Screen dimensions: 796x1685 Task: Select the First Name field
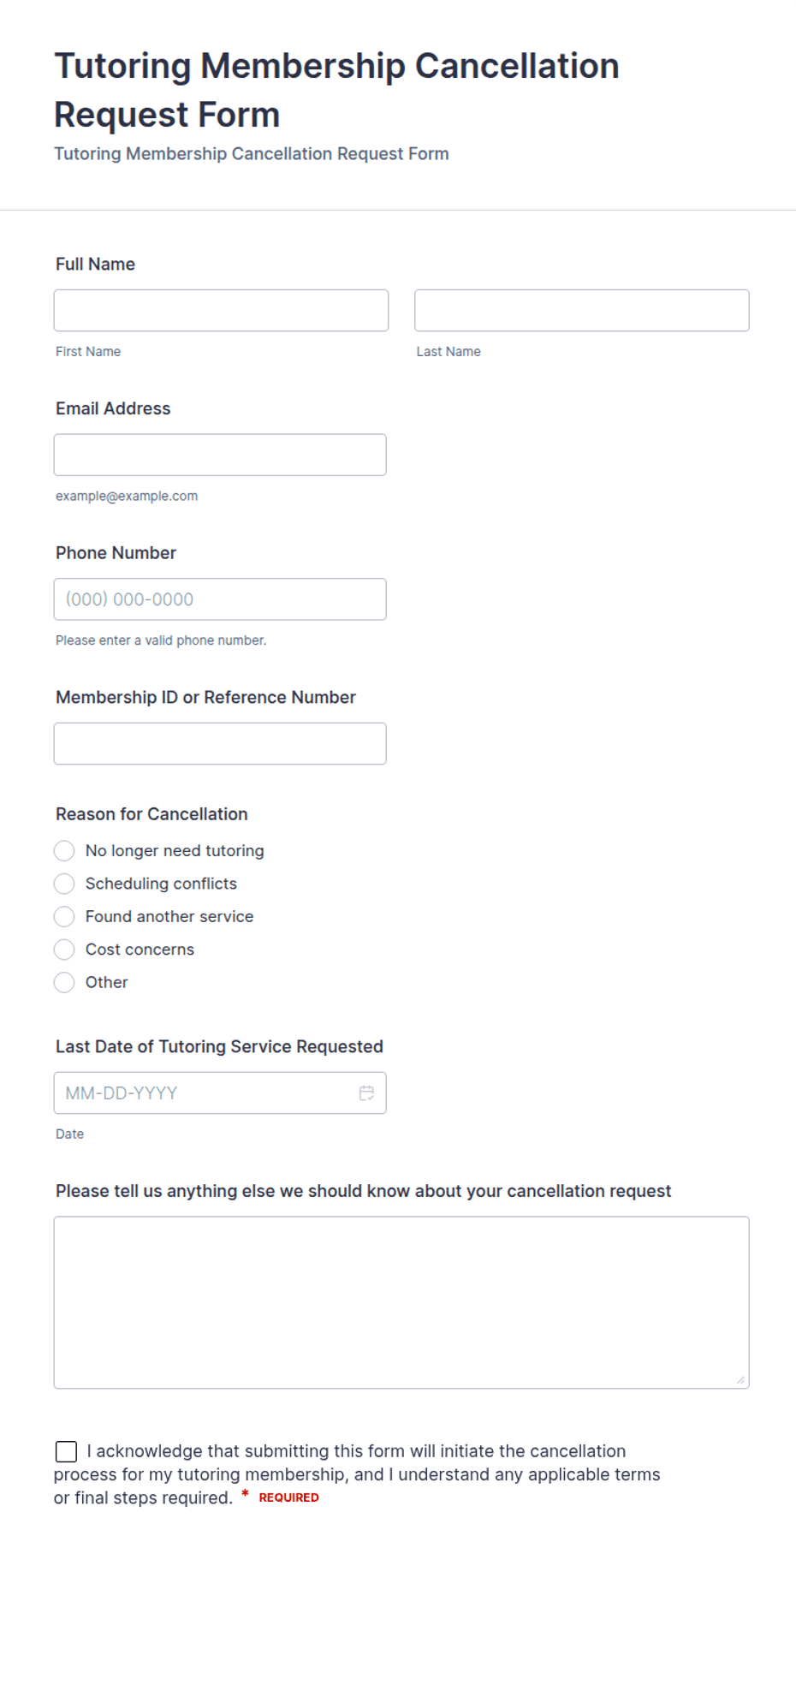[x=221, y=310]
